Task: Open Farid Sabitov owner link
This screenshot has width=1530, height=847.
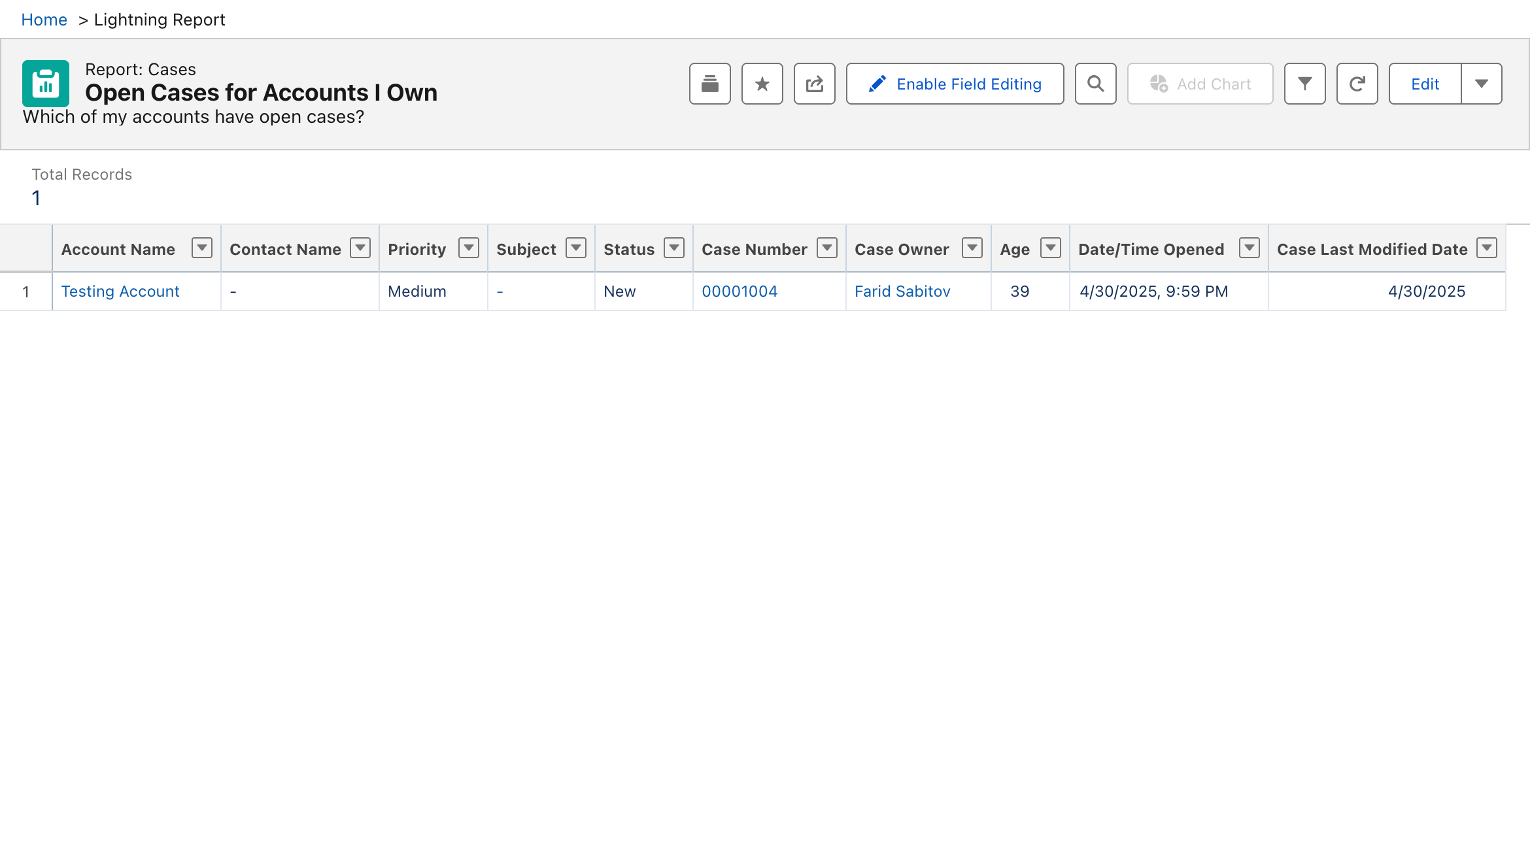Action: [902, 291]
